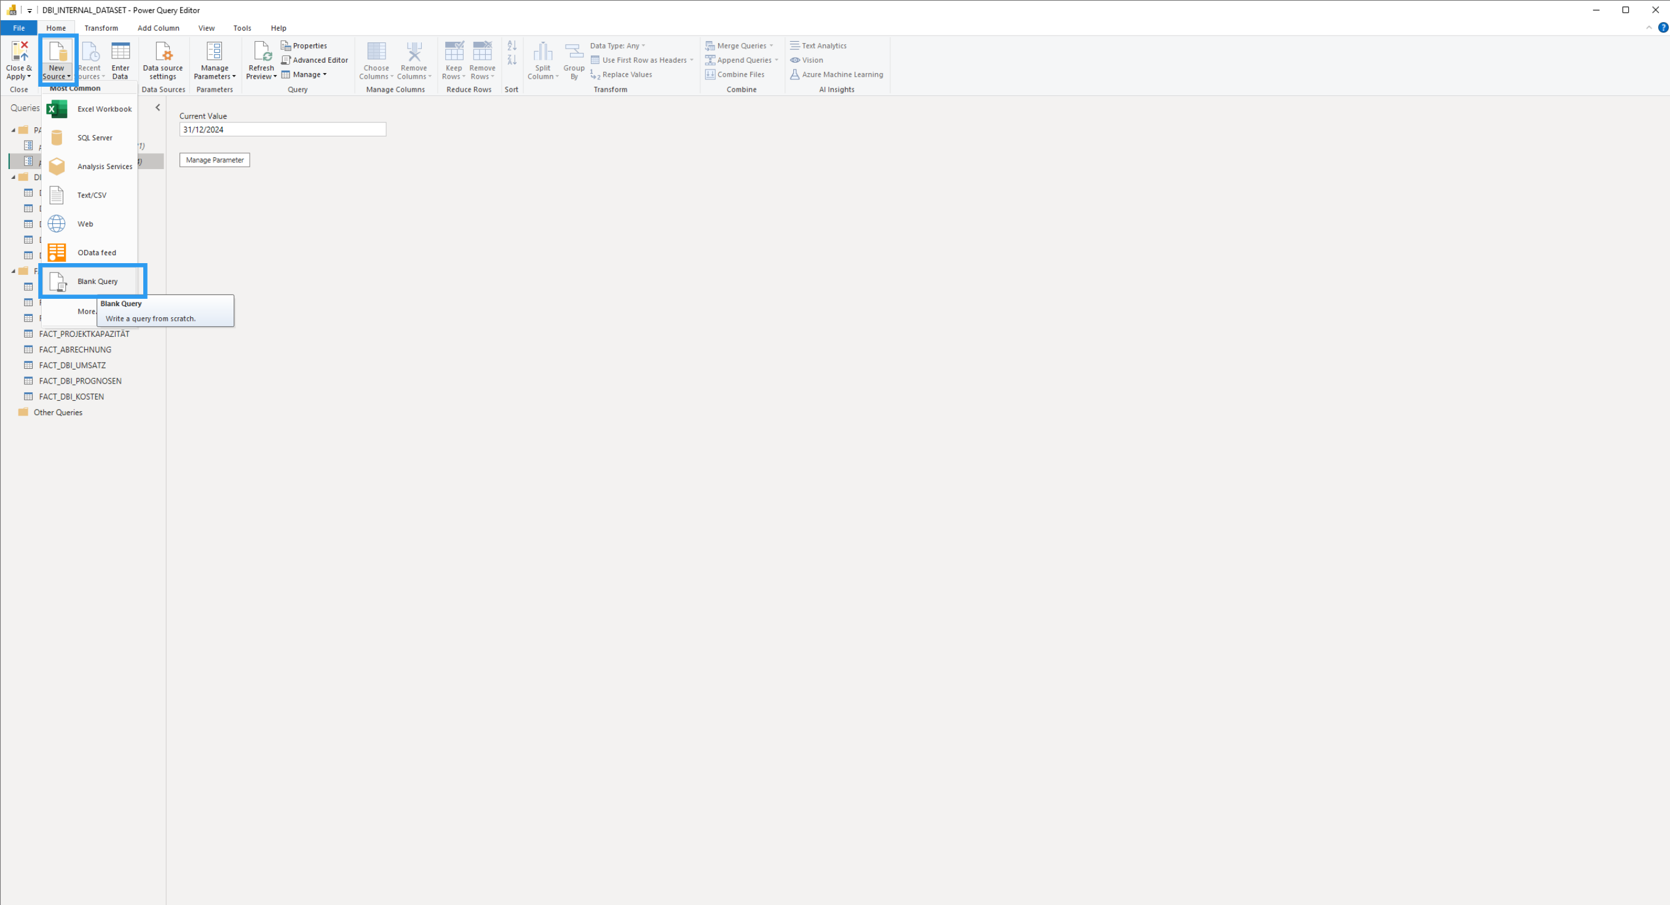Image resolution: width=1670 pixels, height=905 pixels.
Task: Click the Current Value input field
Action: pos(283,130)
